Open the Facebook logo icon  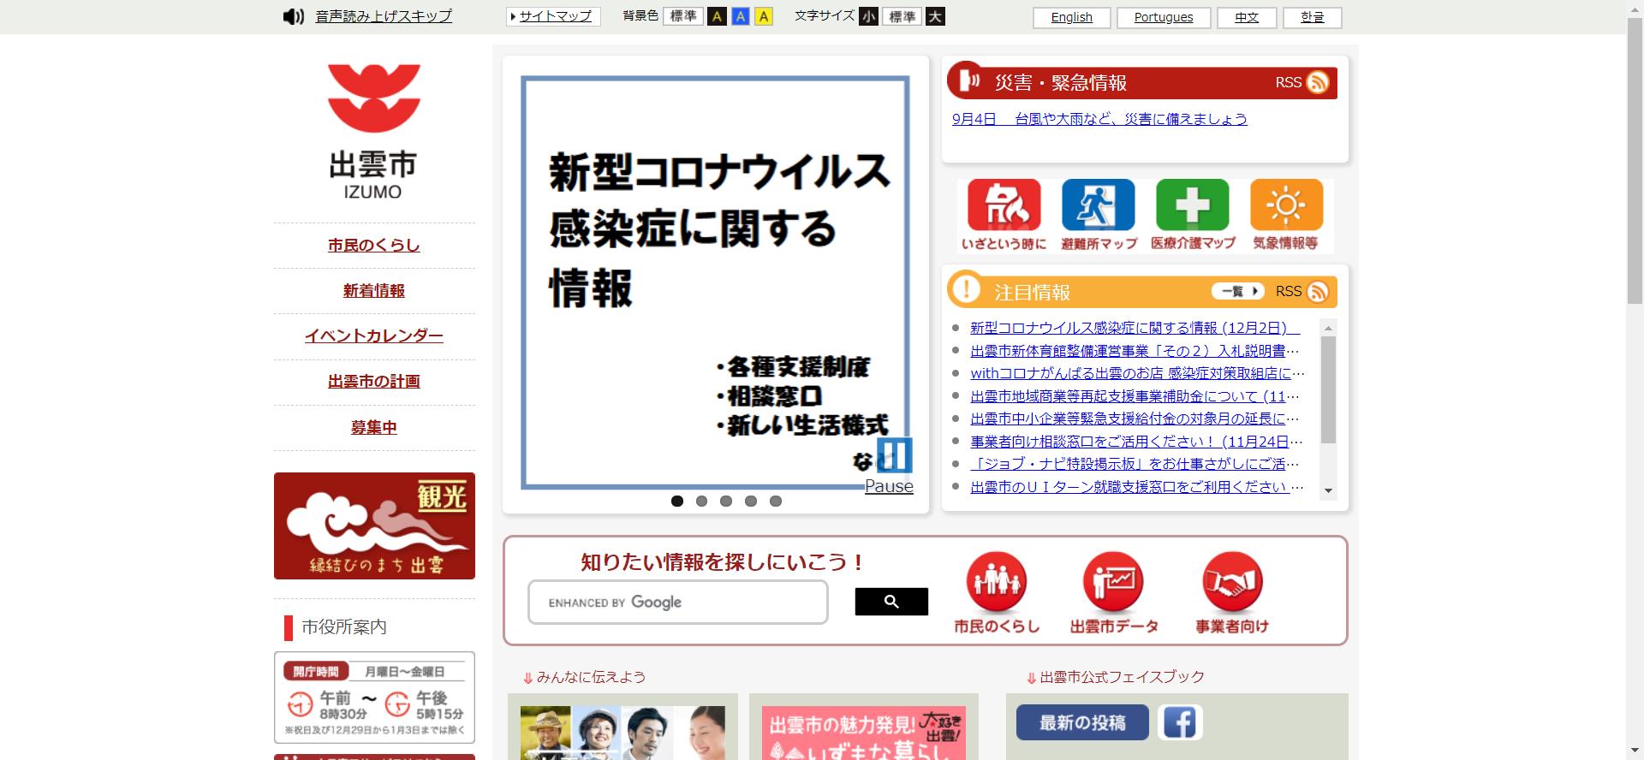click(x=1180, y=722)
